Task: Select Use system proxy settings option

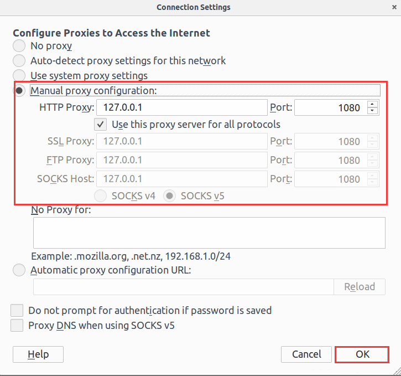Action: coord(19,75)
